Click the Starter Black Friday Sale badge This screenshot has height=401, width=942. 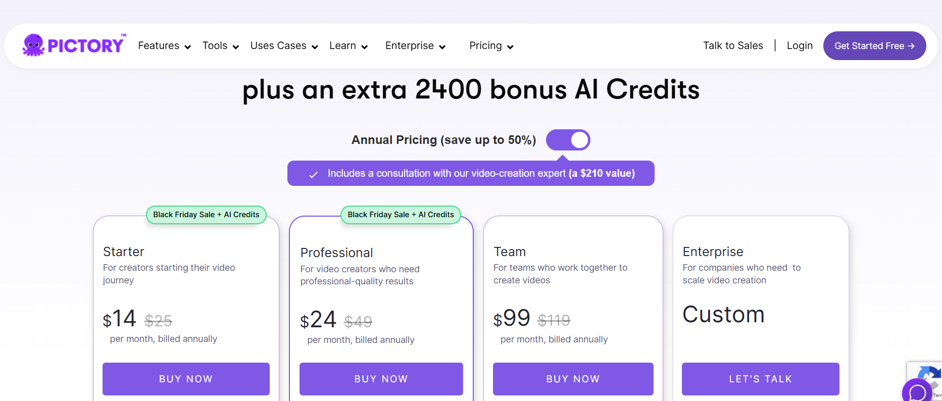[x=206, y=215]
